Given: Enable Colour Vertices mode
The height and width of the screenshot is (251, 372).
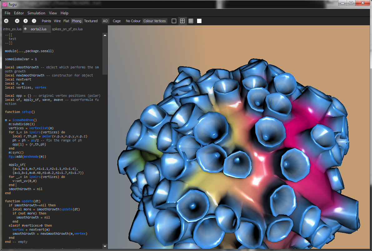Looking at the screenshot, I should (x=155, y=21).
